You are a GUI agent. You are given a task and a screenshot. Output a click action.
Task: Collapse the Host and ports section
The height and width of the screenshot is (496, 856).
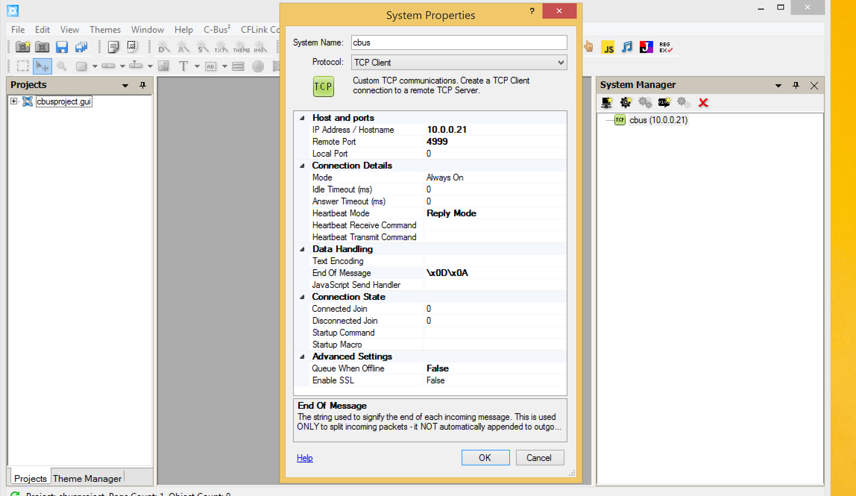[302, 118]
